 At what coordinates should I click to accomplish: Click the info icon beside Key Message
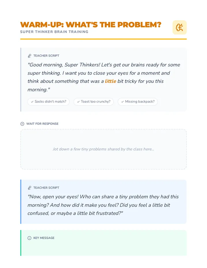click(x=29, y=238)
